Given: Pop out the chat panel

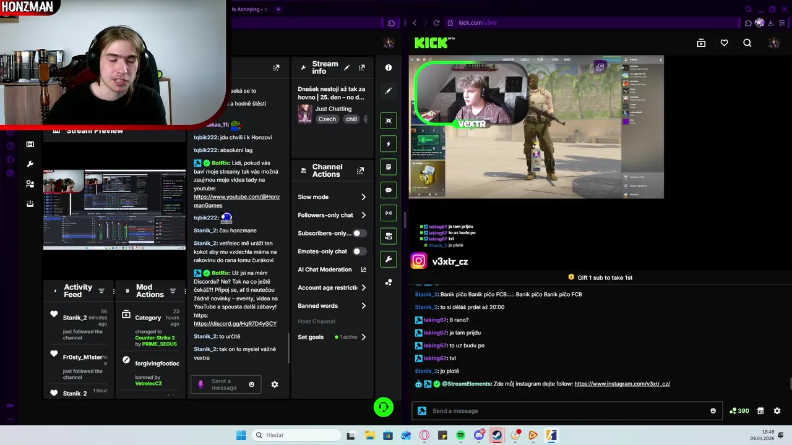Looking at the screenshot, I should (276, 67).
